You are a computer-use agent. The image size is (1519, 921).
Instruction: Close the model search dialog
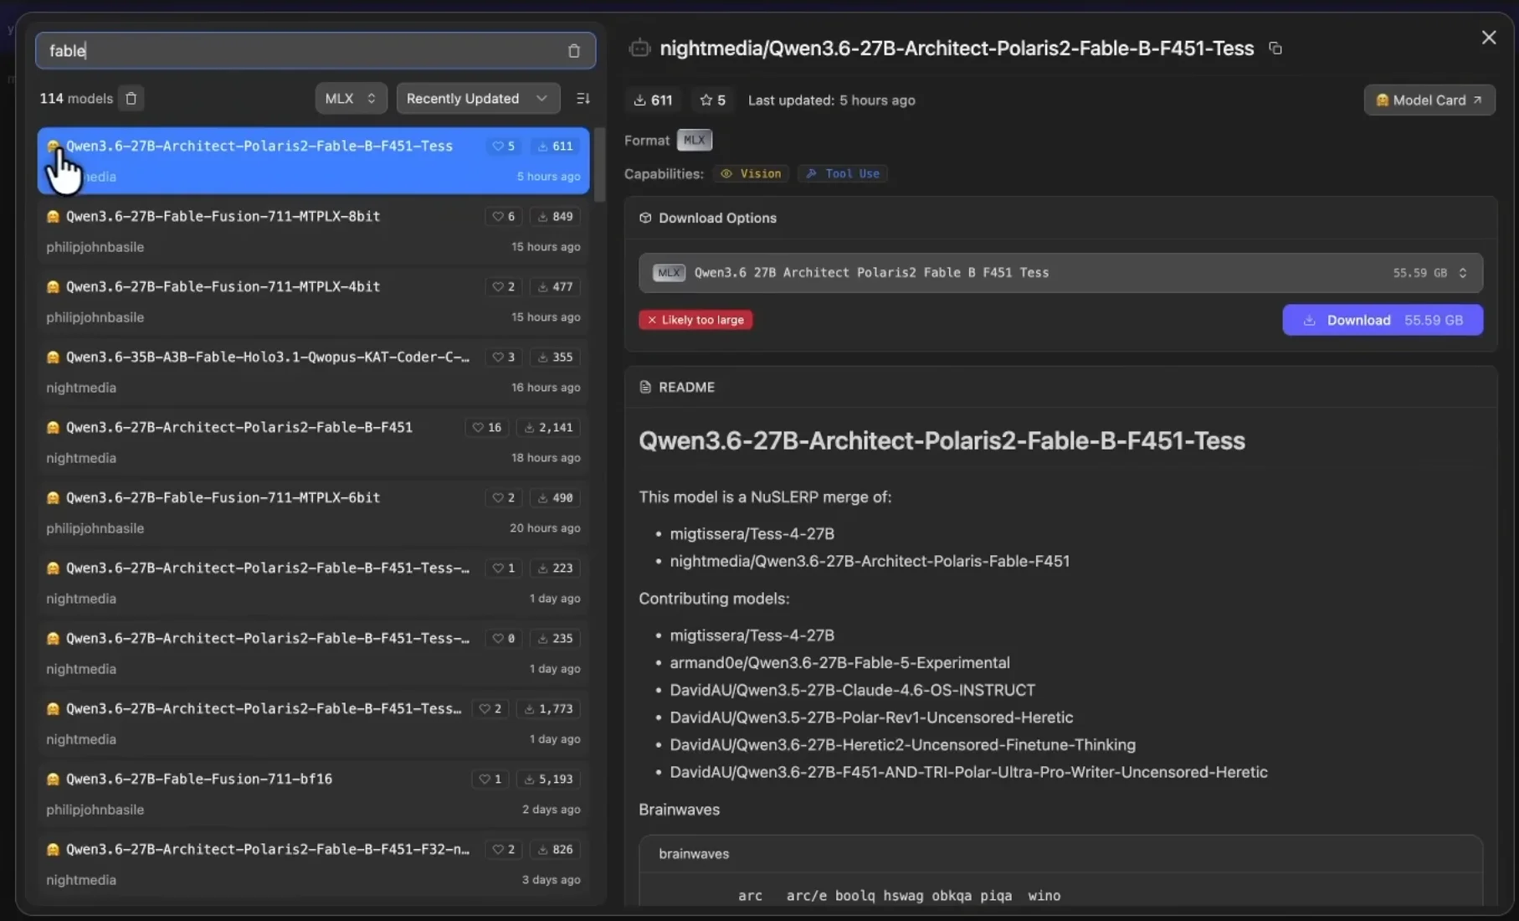pyautogui.click(x=1489, y=38)
